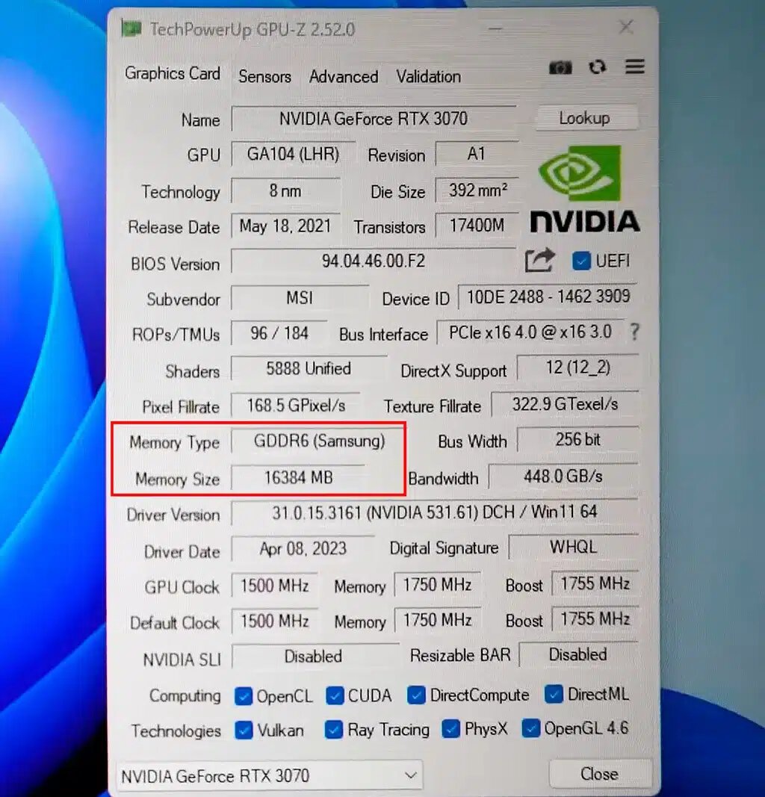Click the Pixel Fillrate value 168.5 GPixel/s
Image resolution: width=765 pixels, height=797 pixels.
(x=296, y=405)
